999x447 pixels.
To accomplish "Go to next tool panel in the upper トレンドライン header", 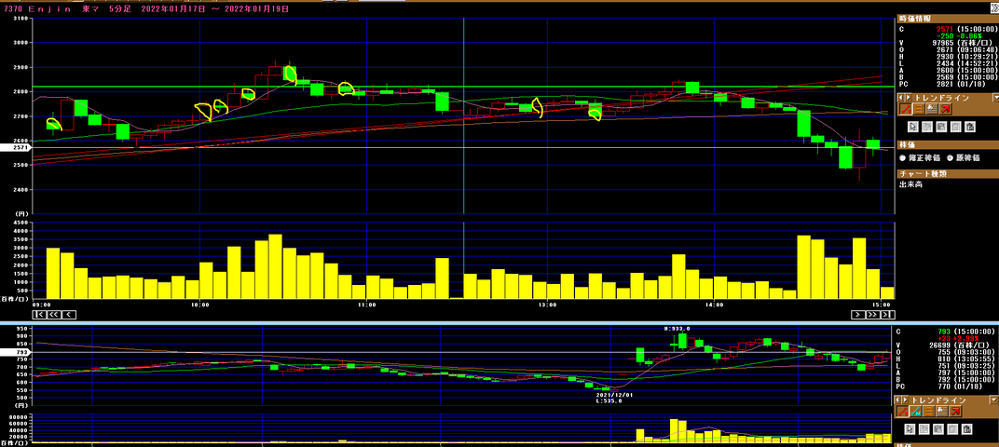I will 909,98.
